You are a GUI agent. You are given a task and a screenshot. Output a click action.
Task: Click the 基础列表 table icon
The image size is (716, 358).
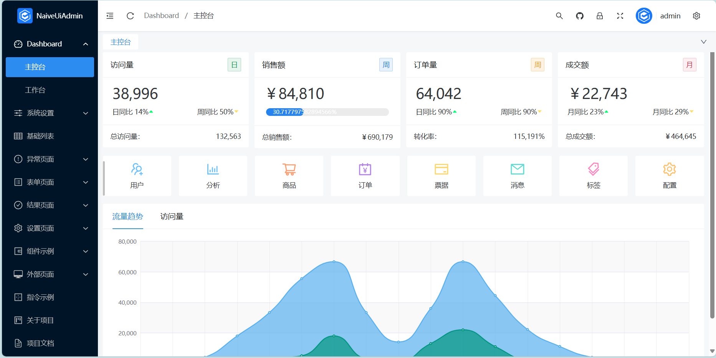coord(18,136)
